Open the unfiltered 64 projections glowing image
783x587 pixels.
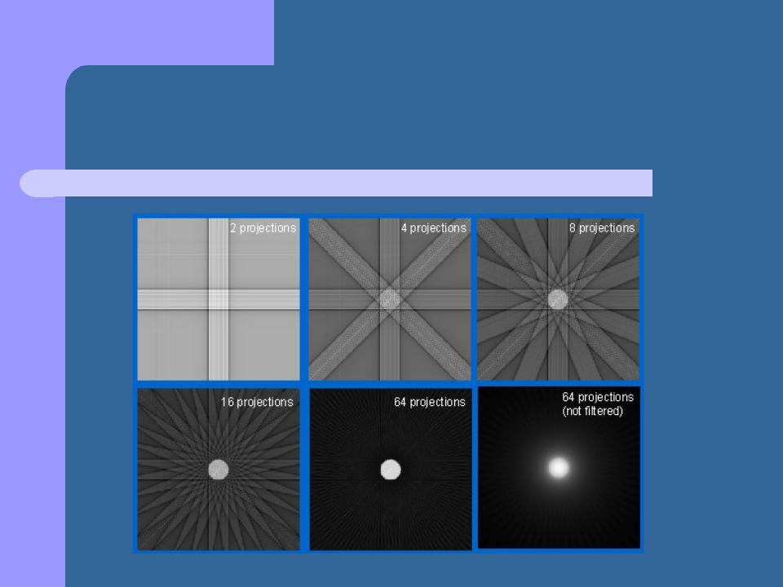tap(559, 468)
